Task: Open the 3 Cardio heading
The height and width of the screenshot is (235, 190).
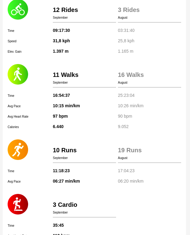Action: [x=65, y=205]
